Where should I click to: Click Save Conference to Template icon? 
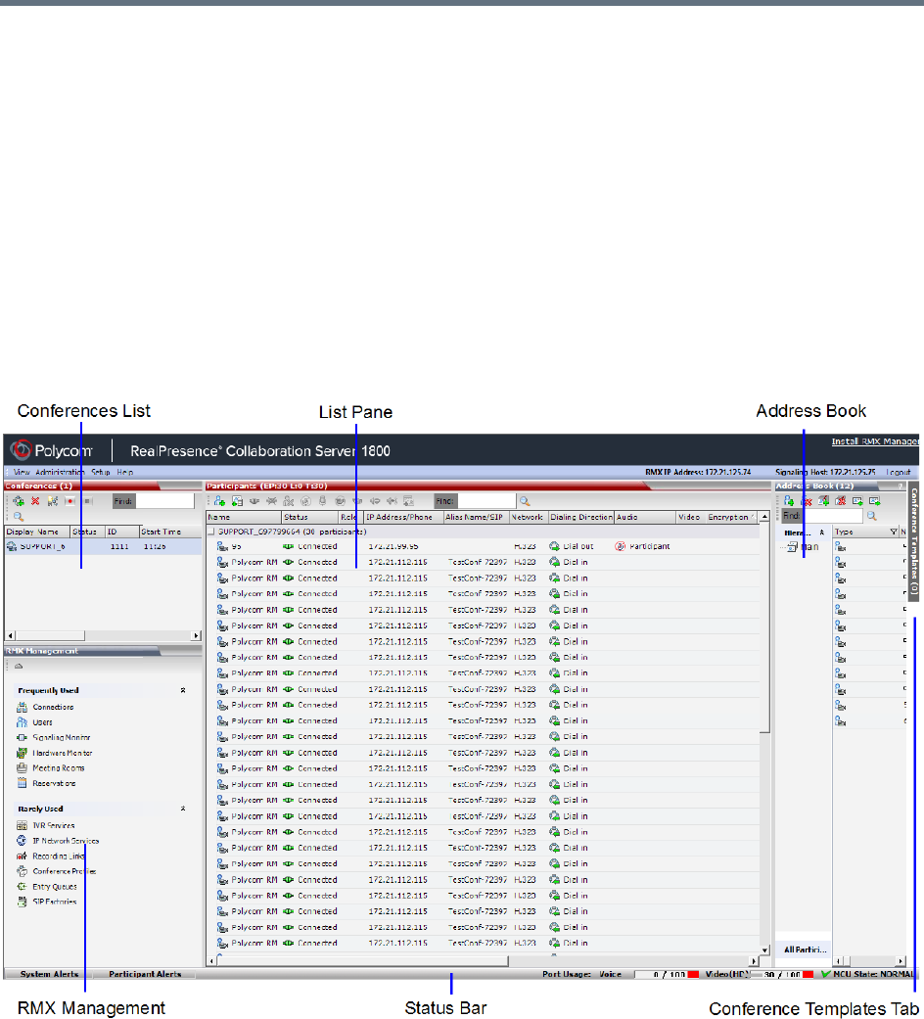[53, 501]
